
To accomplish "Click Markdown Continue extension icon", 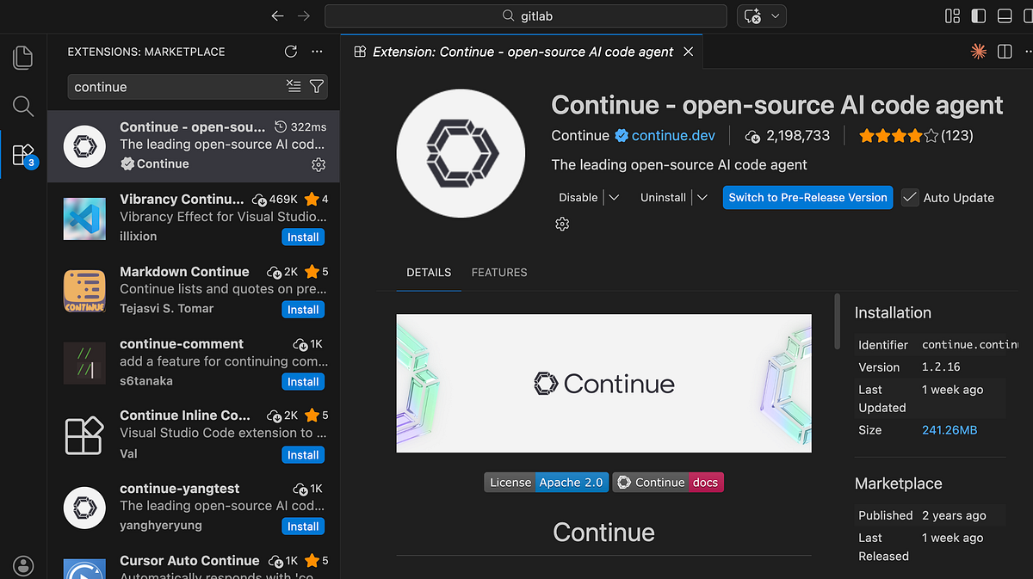I will click(84, 291).
